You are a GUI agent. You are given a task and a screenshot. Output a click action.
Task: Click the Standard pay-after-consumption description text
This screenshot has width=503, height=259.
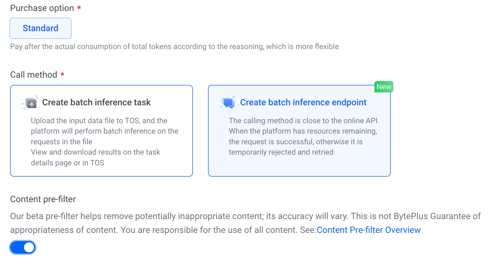[174, 47]
